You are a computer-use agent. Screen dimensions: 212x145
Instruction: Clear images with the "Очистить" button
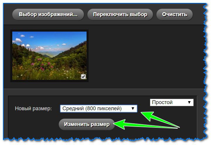click(x=174, y=14)
